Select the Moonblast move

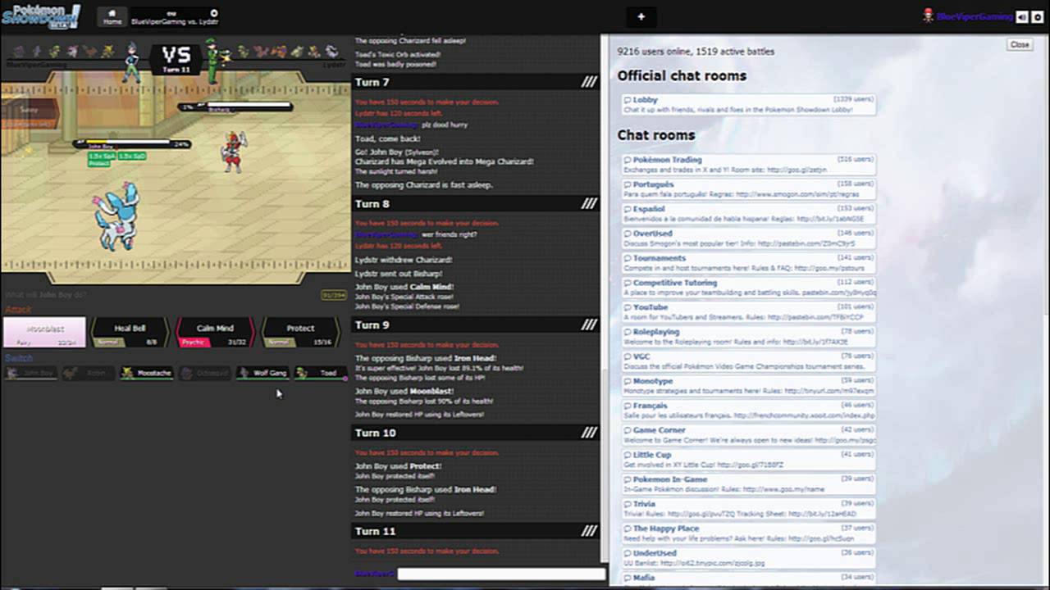click(44, 332)
